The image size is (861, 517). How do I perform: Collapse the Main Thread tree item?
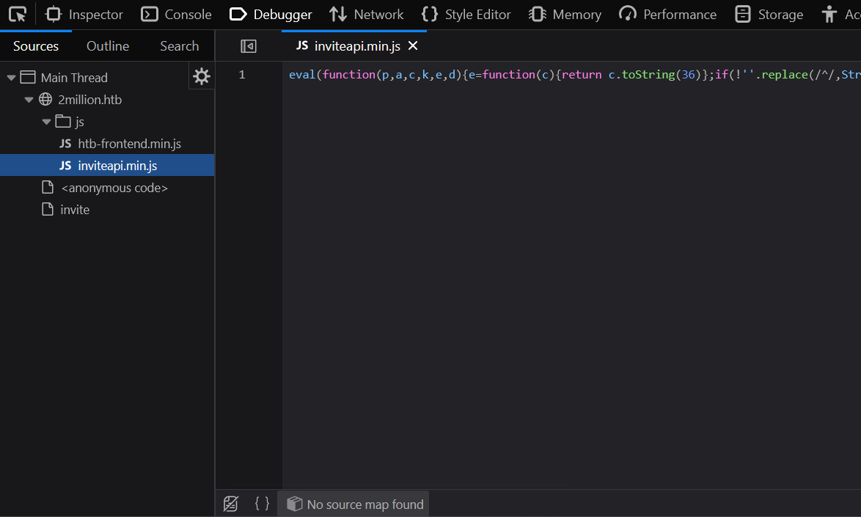tap(10, 77)
